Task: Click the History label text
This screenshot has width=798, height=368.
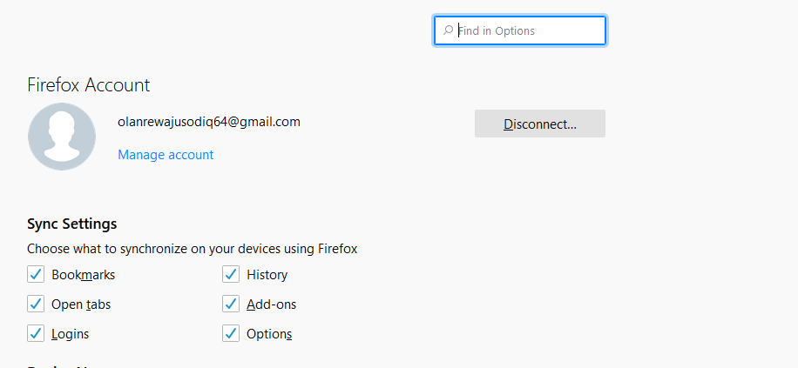Action: 267,275
